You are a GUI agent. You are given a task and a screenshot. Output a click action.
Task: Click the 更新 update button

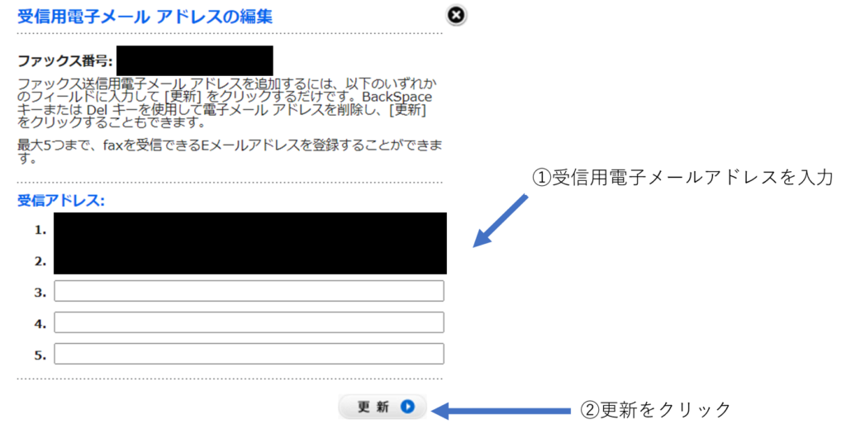(383, 407)
